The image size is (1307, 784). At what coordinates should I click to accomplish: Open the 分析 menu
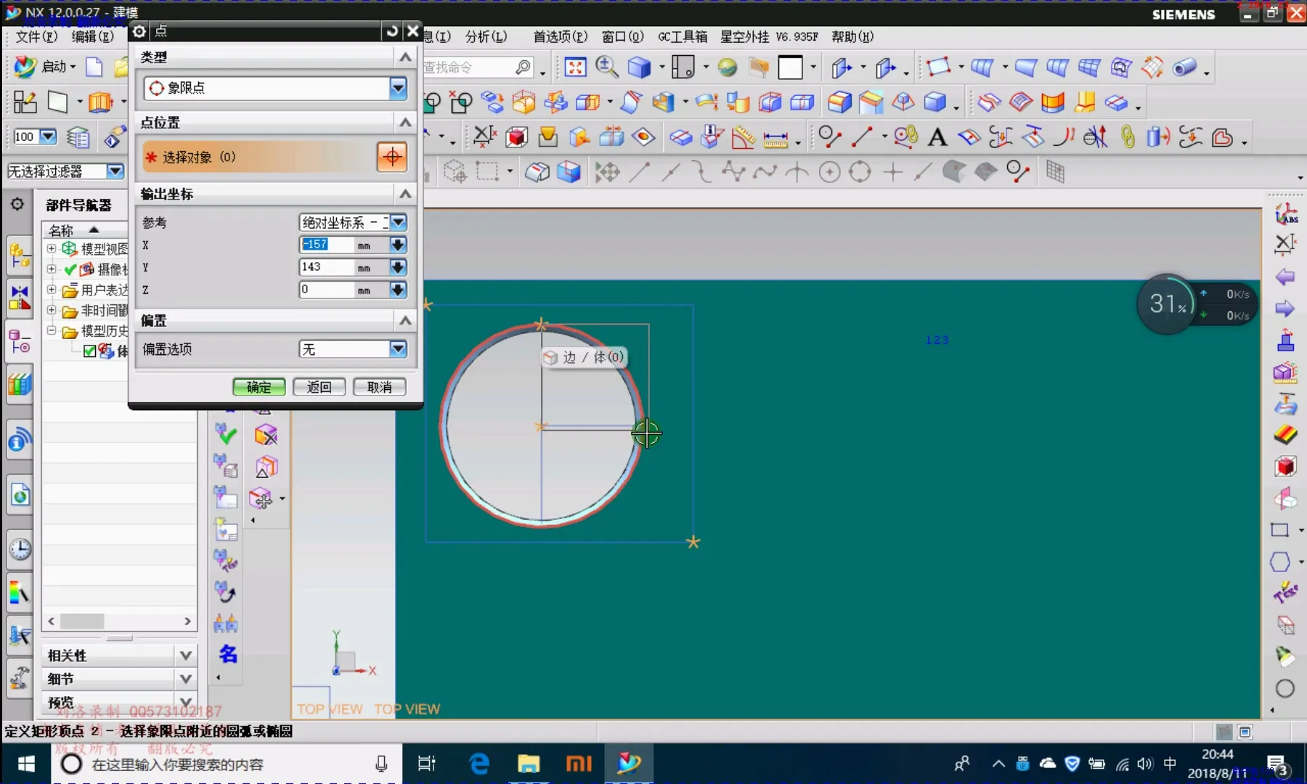click(x=486, y=36)
